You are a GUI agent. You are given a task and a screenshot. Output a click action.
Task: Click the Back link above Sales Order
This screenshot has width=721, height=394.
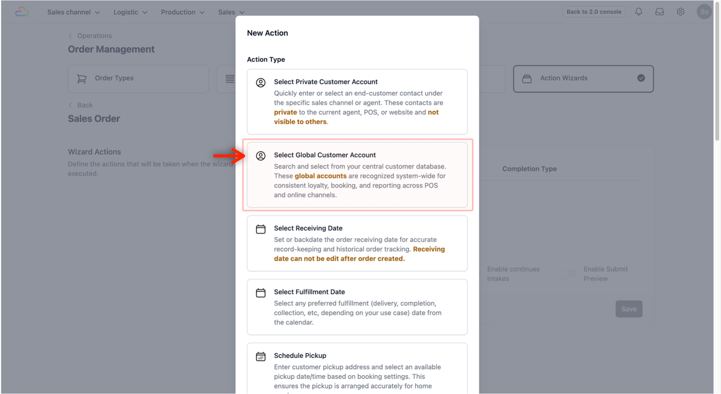(80, 105)
